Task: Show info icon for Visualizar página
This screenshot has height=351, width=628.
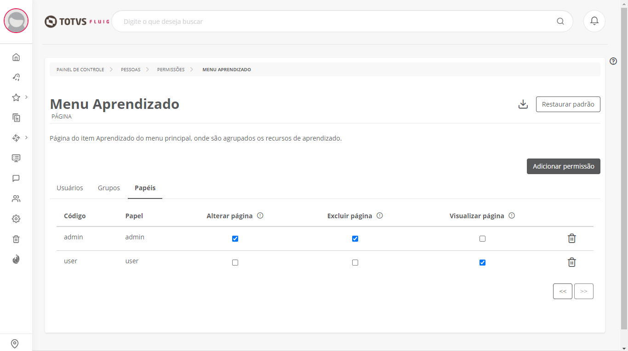Action: [x=512, y=215]
